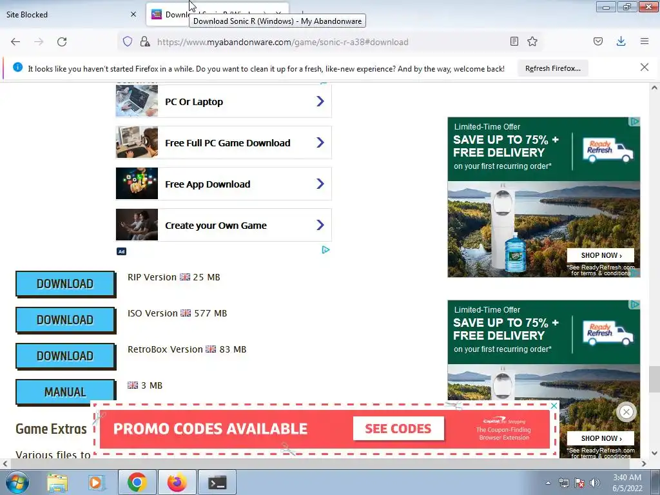
Task: Click the Ad badge below search ads
Action: (121, 251)
